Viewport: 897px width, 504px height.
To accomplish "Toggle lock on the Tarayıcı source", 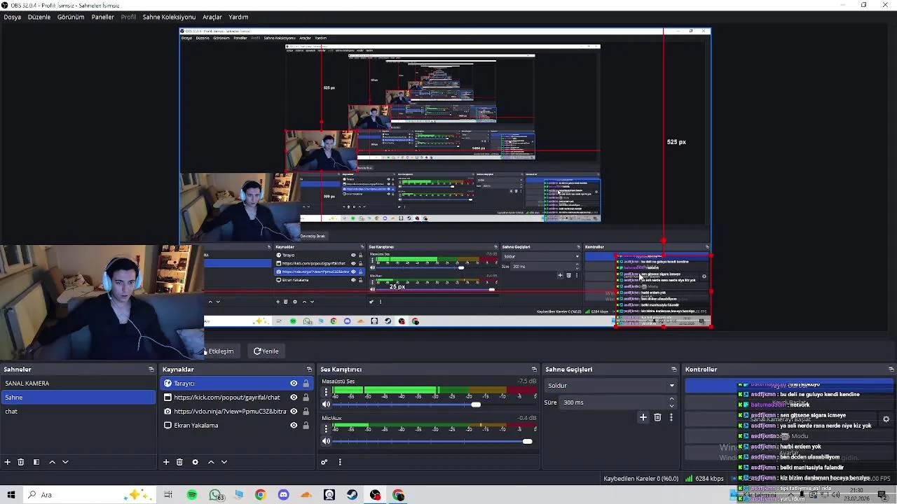I will [x=306, y=384].
